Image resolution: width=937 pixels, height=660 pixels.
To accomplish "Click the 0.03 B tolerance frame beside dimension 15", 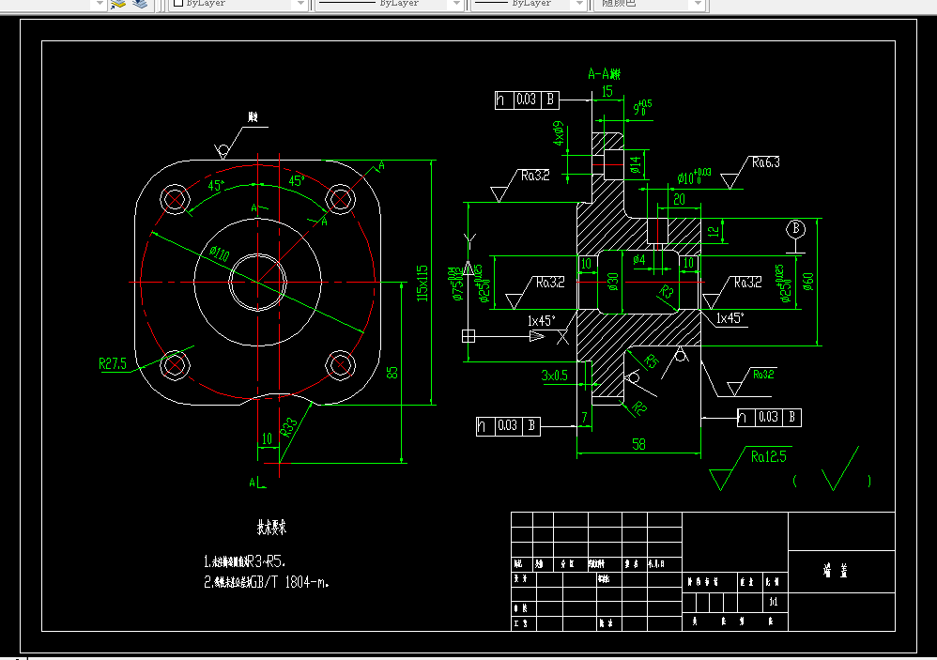I will 527,100.
